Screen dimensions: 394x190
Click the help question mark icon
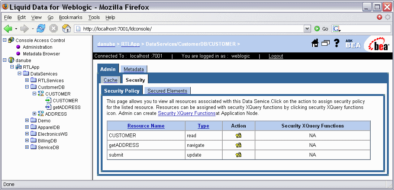tap(337, 44)
